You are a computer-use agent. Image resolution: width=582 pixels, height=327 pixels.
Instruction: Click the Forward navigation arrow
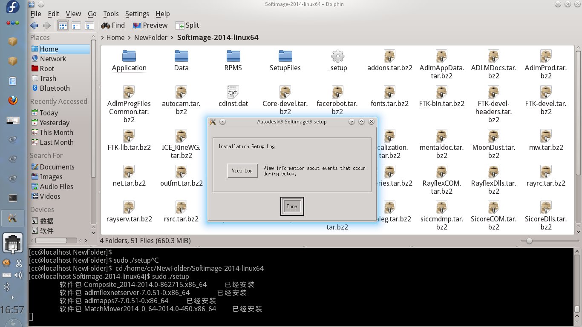(47, 26)
